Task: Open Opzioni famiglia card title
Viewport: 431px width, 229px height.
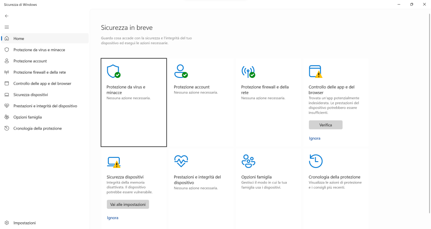Action: (x=256, y=177)
